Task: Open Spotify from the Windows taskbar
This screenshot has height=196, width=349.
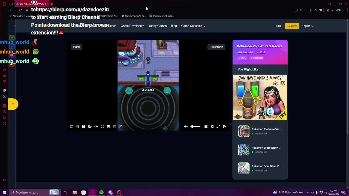Action: (x=101, y=192)
